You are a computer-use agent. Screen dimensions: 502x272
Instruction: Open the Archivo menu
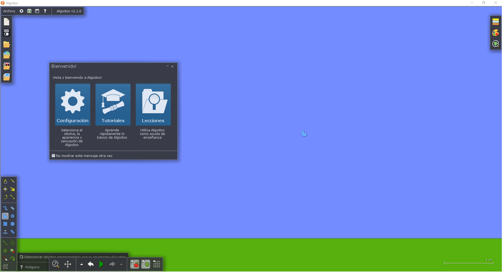click(x=9, y=11)
